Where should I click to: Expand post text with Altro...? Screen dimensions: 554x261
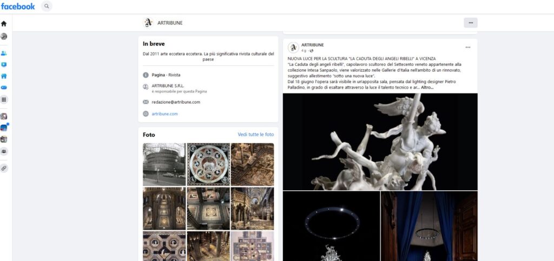pyautogui.click(x=427, y=87)
